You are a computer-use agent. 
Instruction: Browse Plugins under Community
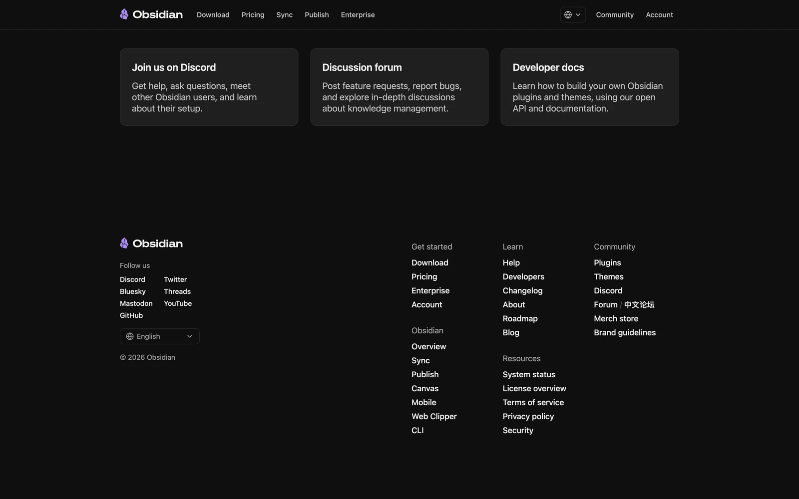pyautogui.click(x=607, y=262)
